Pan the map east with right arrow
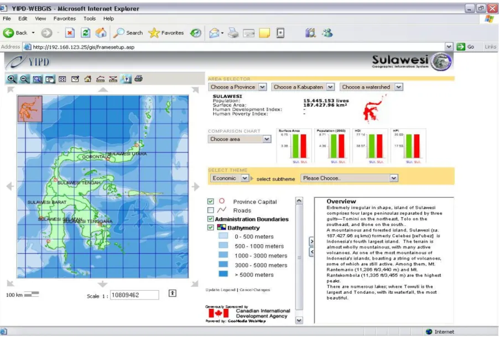Screen dimensions: 499x337 [x=195, y=186]
